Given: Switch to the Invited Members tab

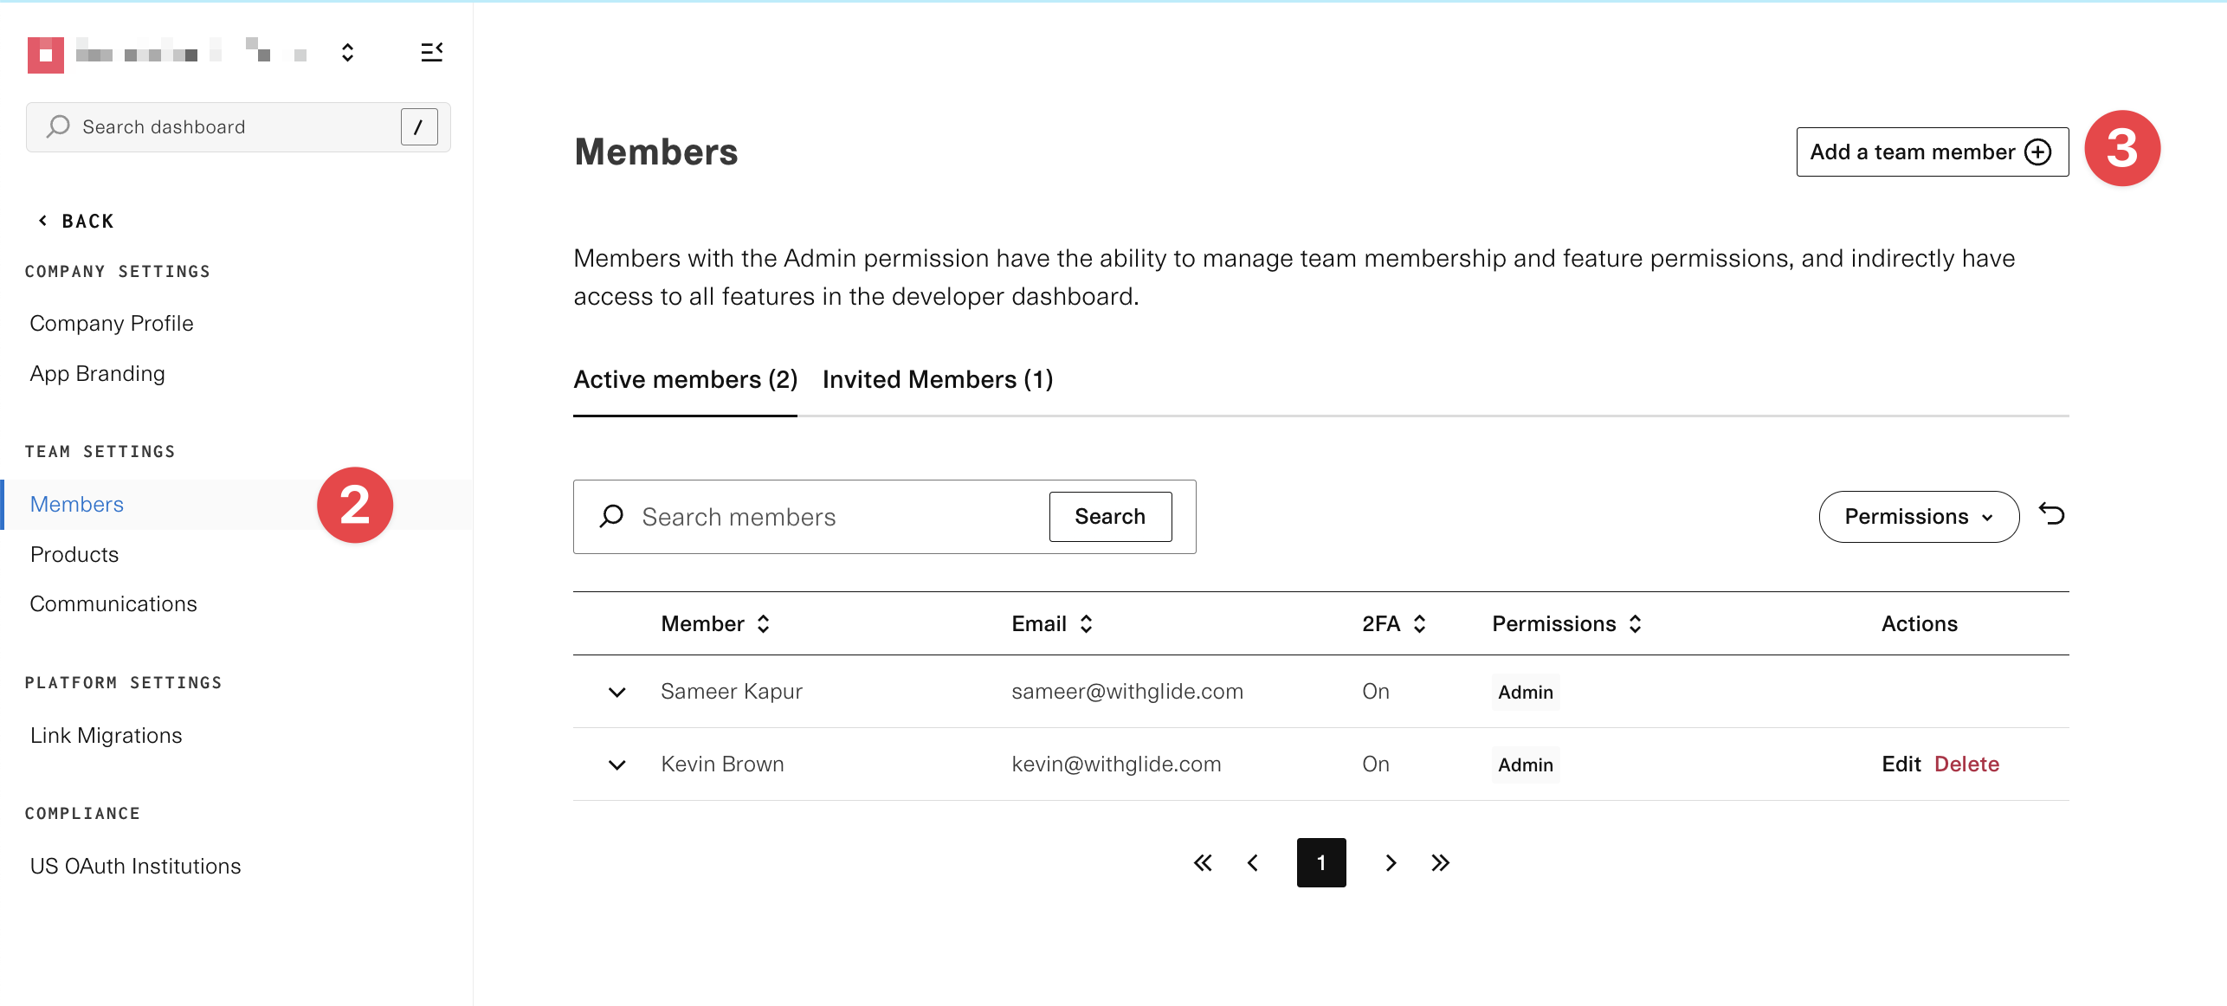Looking at the screenshot, I should point(937,380).
